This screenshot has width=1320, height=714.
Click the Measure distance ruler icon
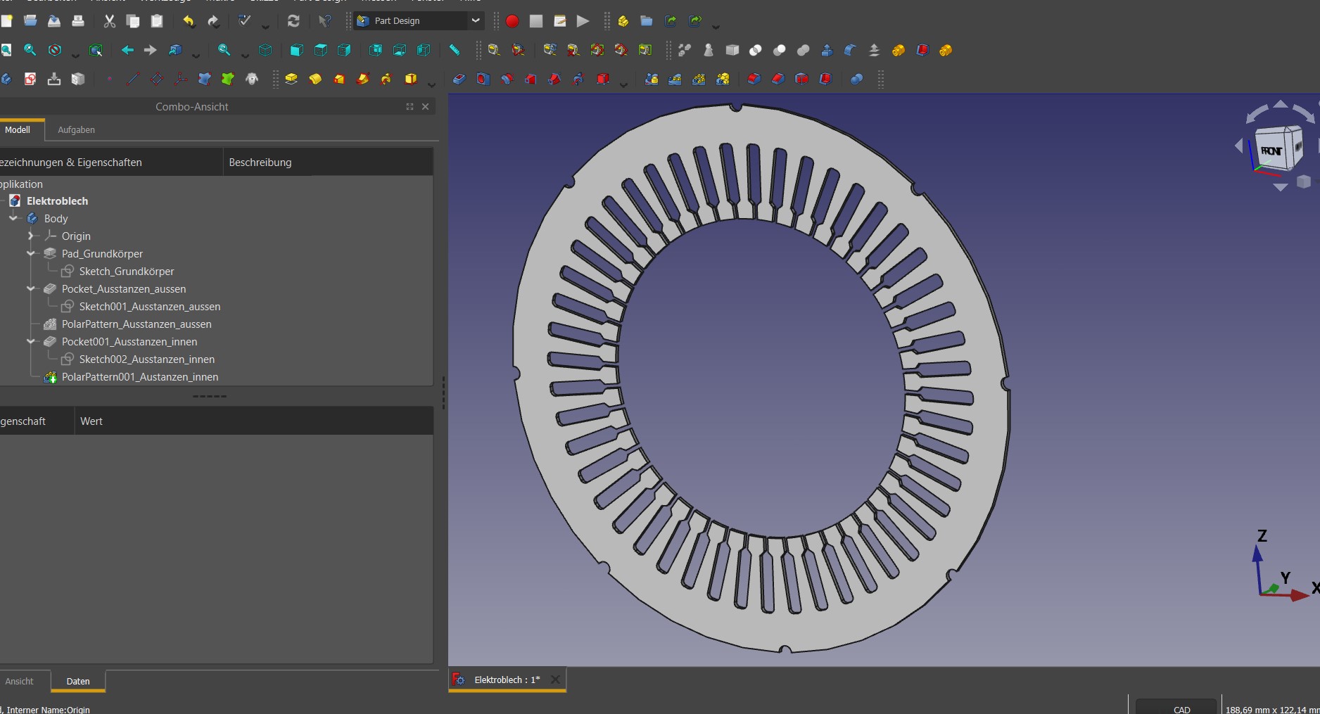[455, 50]
